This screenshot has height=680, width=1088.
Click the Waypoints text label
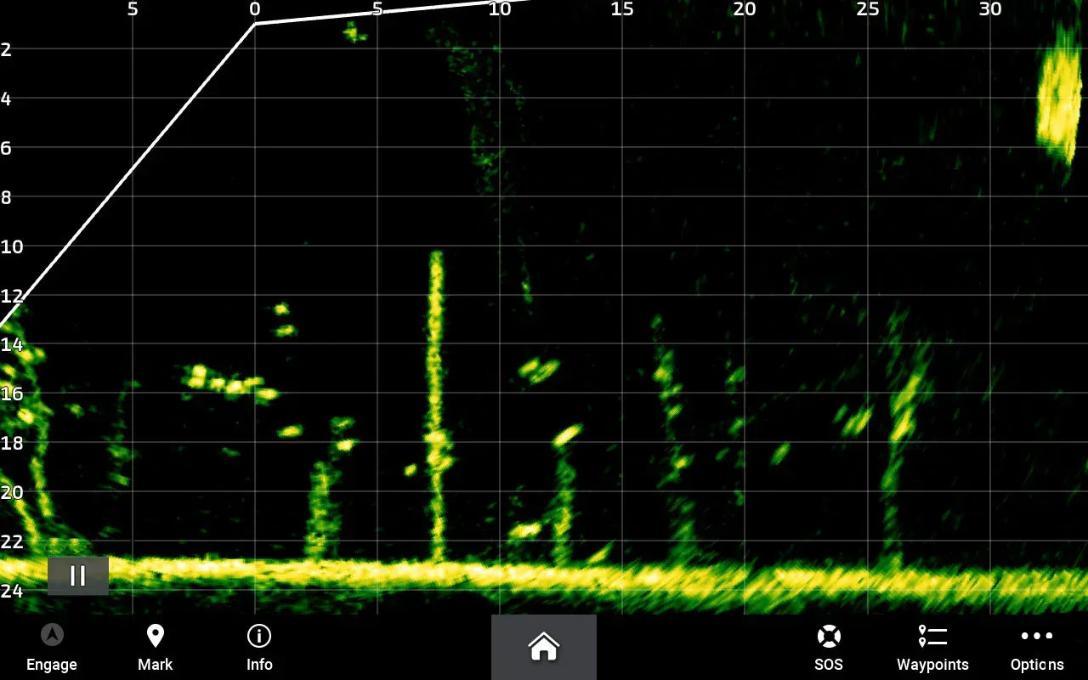[932, 665]
